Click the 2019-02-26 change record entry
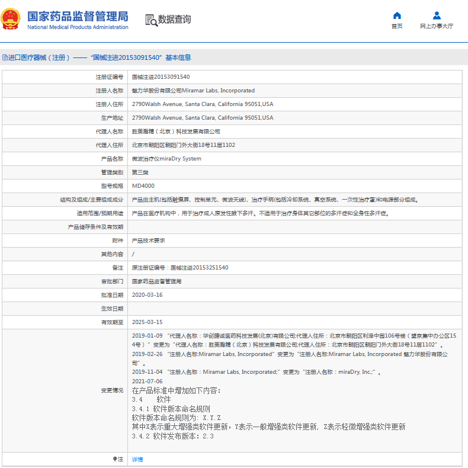The height and width of the screenshot is (468, 468). click(x=290, y=358)
